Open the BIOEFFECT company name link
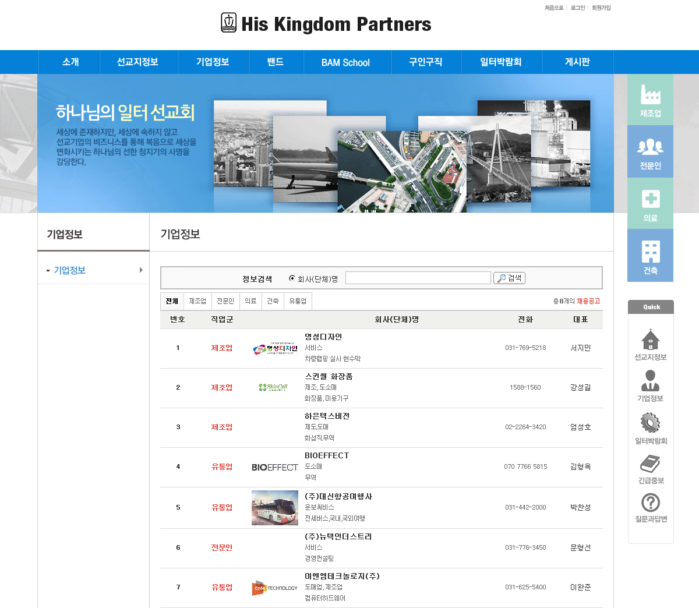The height and width of the screenshot is (608, 699). pos(327,456)
